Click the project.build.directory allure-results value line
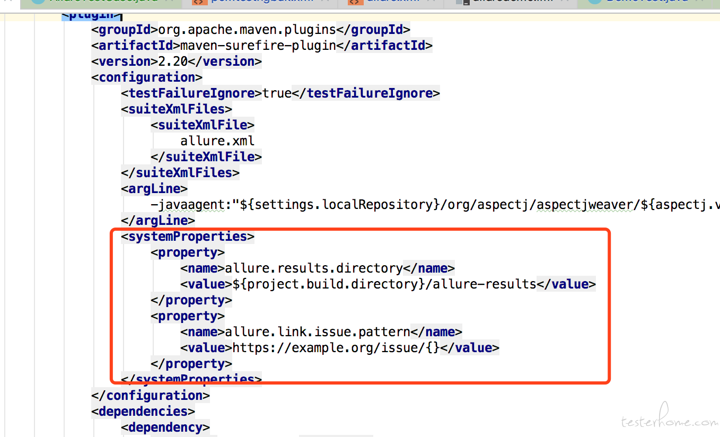Viewport: 720px width, 437px height. pos(388,284)
